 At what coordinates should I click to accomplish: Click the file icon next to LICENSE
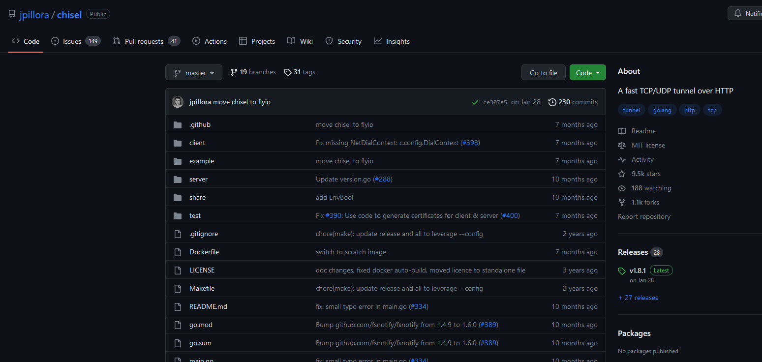(x=178, y=271)
